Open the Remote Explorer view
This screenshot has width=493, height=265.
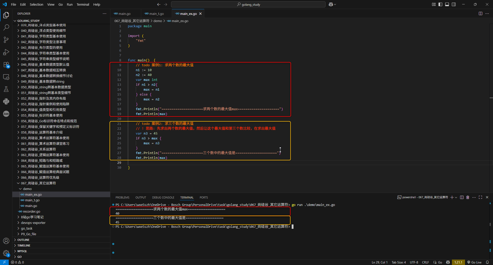click(x=6, y=77)
